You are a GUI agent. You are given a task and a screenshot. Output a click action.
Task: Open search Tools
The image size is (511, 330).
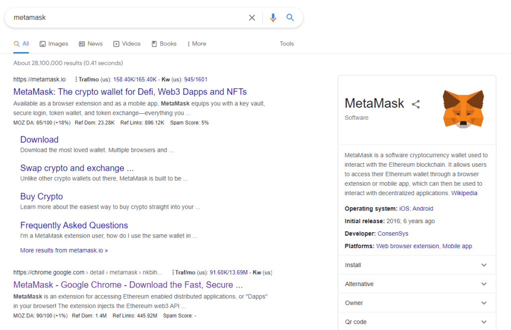coord(287,44)
